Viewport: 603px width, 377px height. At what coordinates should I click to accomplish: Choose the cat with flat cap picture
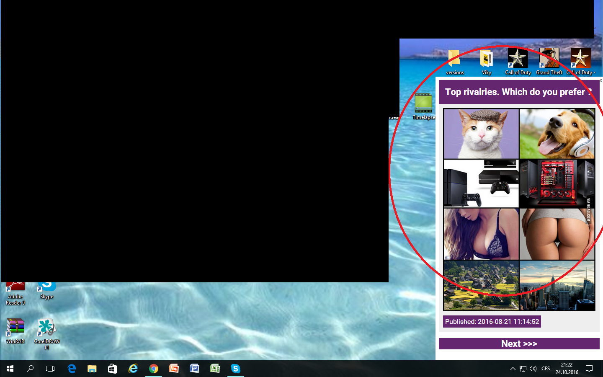point(481,134)
